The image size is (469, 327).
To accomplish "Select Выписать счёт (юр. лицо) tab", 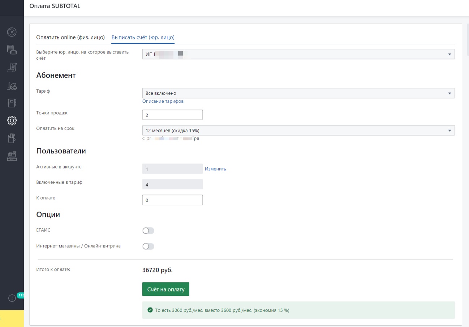I will click(x=143, y=37).
